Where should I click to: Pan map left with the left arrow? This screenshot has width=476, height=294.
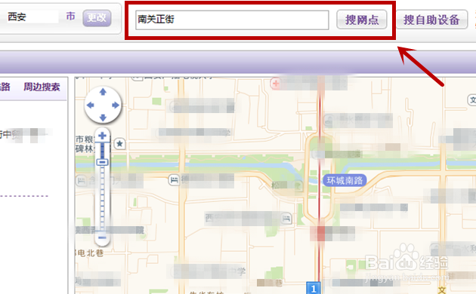[90, 105]
